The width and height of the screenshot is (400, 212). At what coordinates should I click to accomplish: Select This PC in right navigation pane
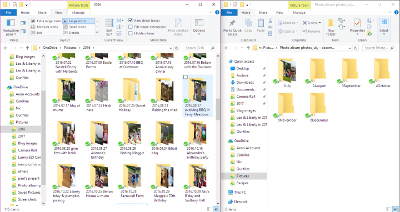[x=240, y=192]
